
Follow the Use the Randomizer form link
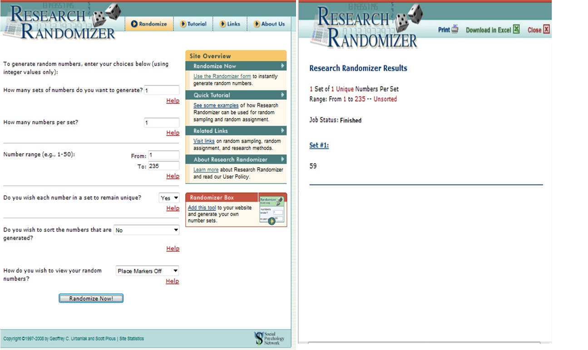[222, 76]
